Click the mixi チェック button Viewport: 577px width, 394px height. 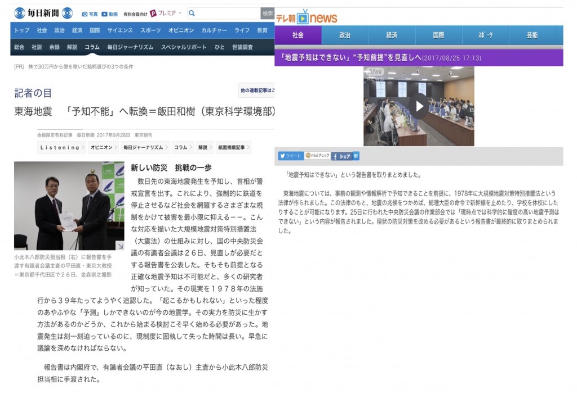pos(317,156)
